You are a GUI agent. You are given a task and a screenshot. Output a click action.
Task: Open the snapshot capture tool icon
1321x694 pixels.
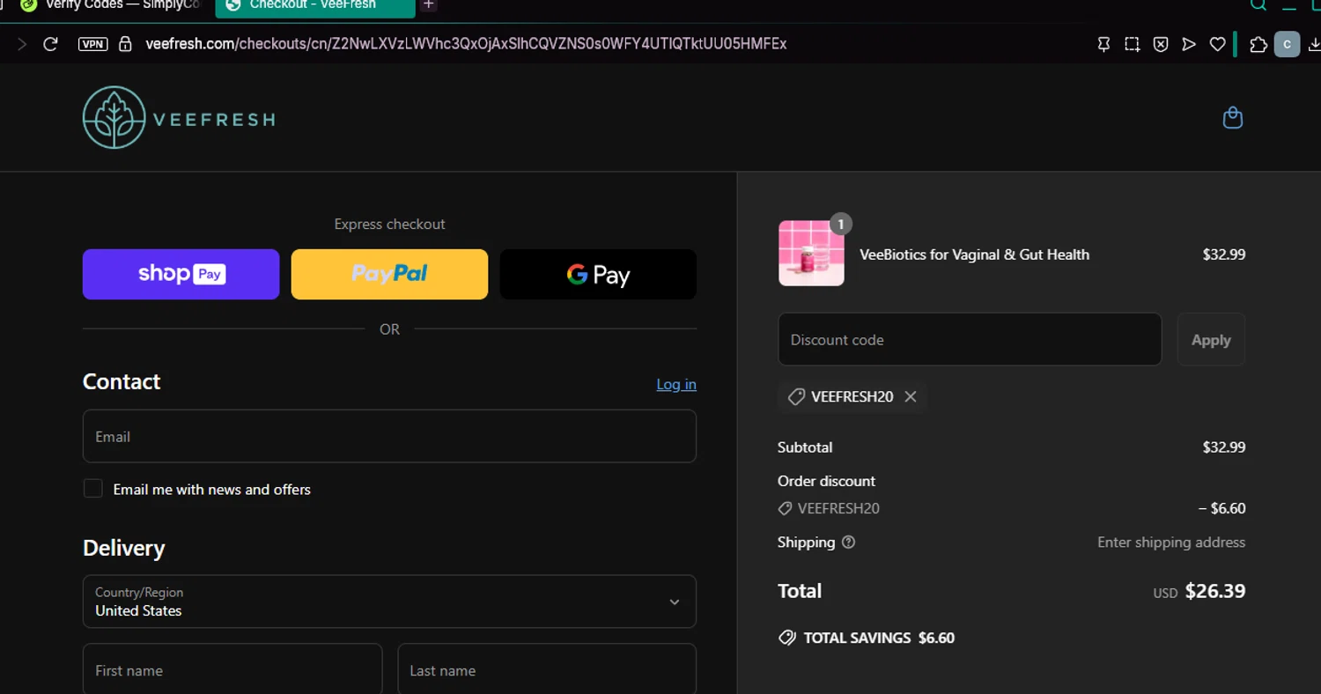coord(1133,44)
